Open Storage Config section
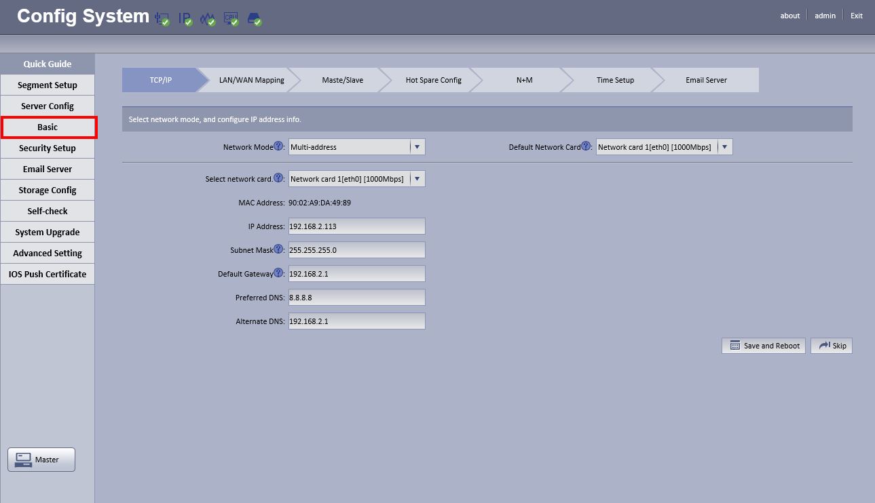The image size is (875, 503). (48, 190)
